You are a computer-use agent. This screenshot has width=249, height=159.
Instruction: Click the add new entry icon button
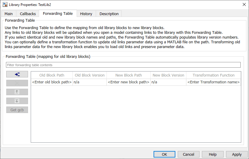point(17,74)
